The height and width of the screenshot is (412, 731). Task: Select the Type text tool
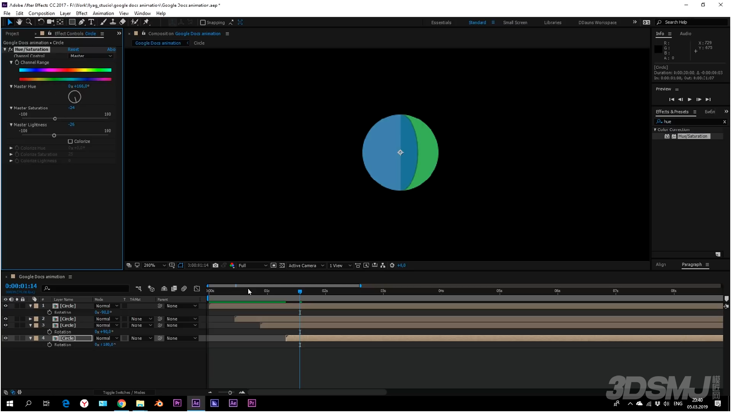91,22
